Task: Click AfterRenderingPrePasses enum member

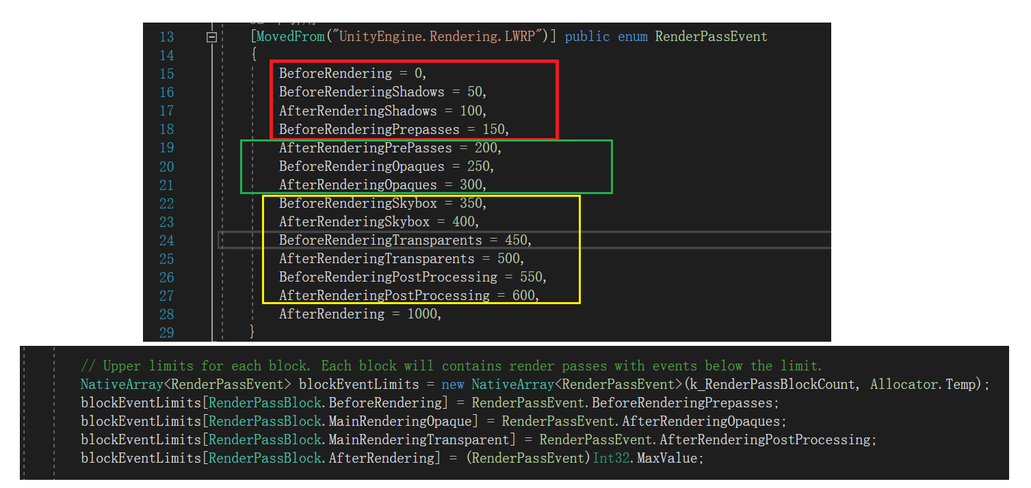Action: coord(365,148)
